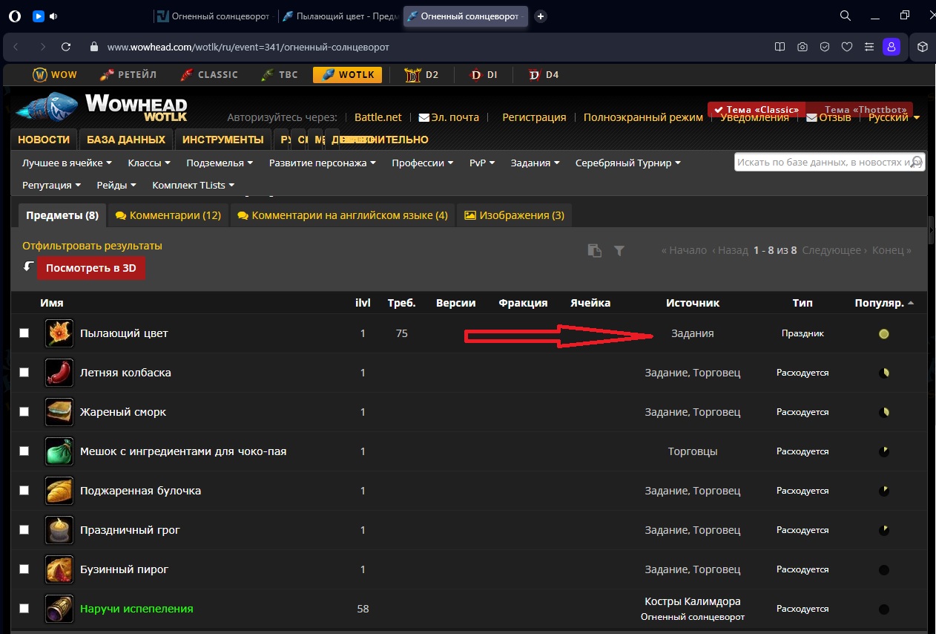
Task: Click the copy icon beside the filter funnel
Action: pyautogui.click(x=594, y=251)
